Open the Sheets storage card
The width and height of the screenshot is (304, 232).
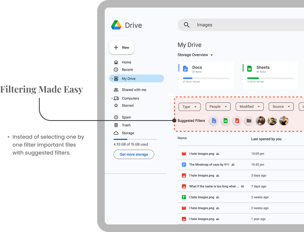tap(270, 76)
